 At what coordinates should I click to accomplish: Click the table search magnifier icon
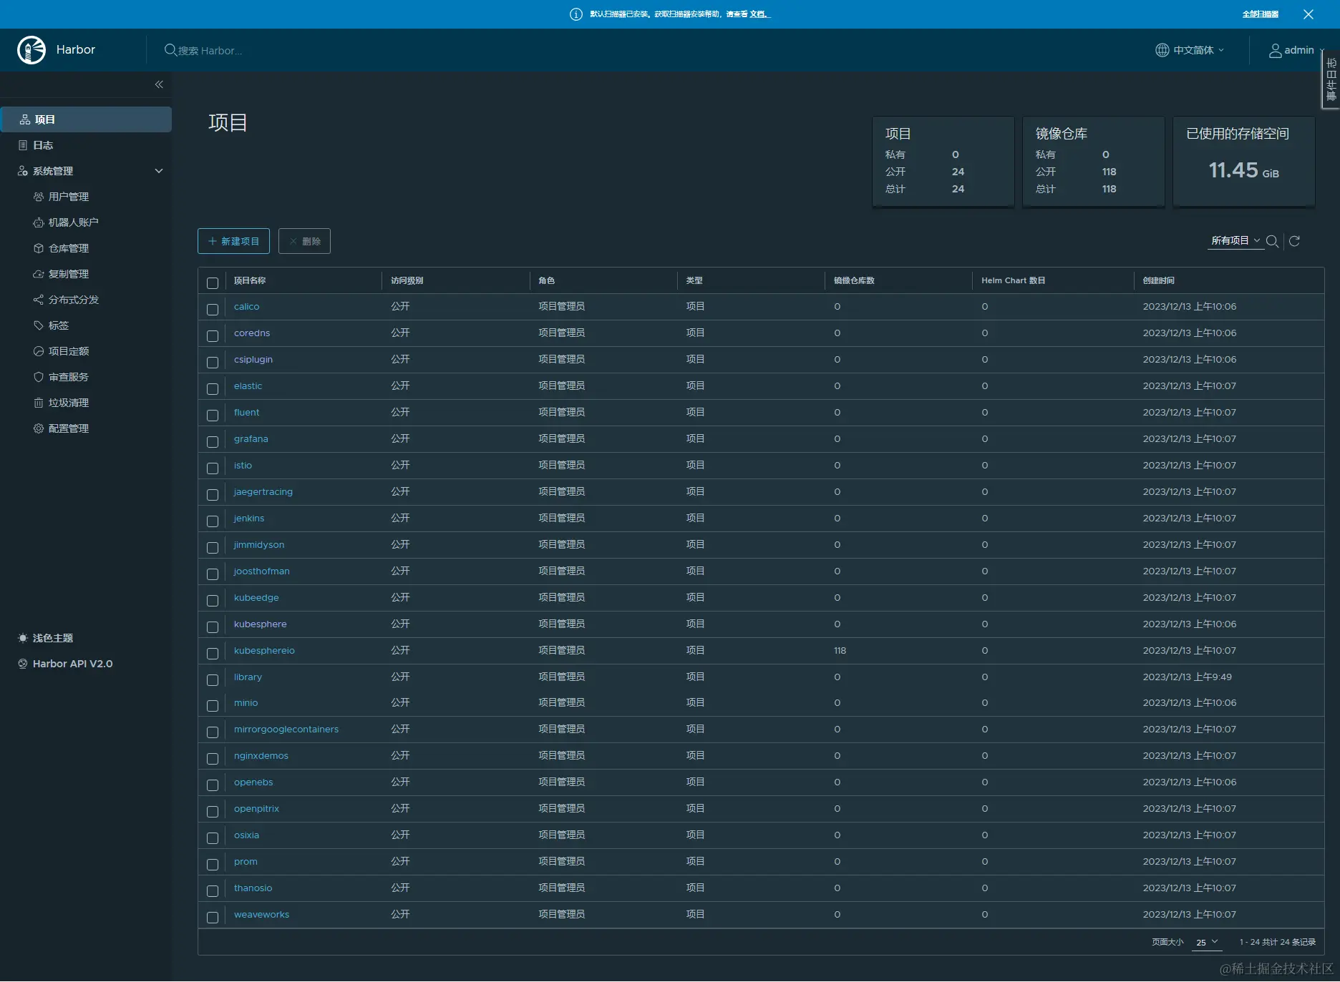coord(1272,241)
